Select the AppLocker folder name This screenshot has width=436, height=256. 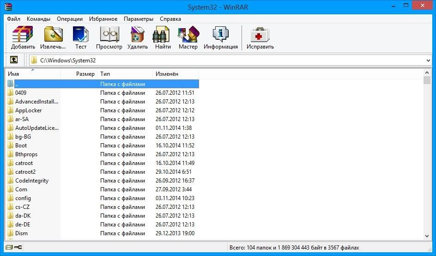pyautogui.click(x=28, y=110)
